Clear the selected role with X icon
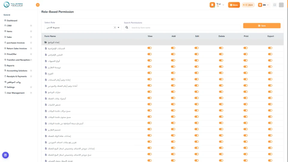 point(115,28)
